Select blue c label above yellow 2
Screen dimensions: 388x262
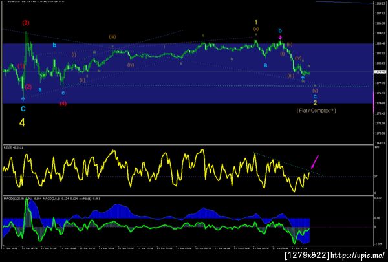point(315,96)
